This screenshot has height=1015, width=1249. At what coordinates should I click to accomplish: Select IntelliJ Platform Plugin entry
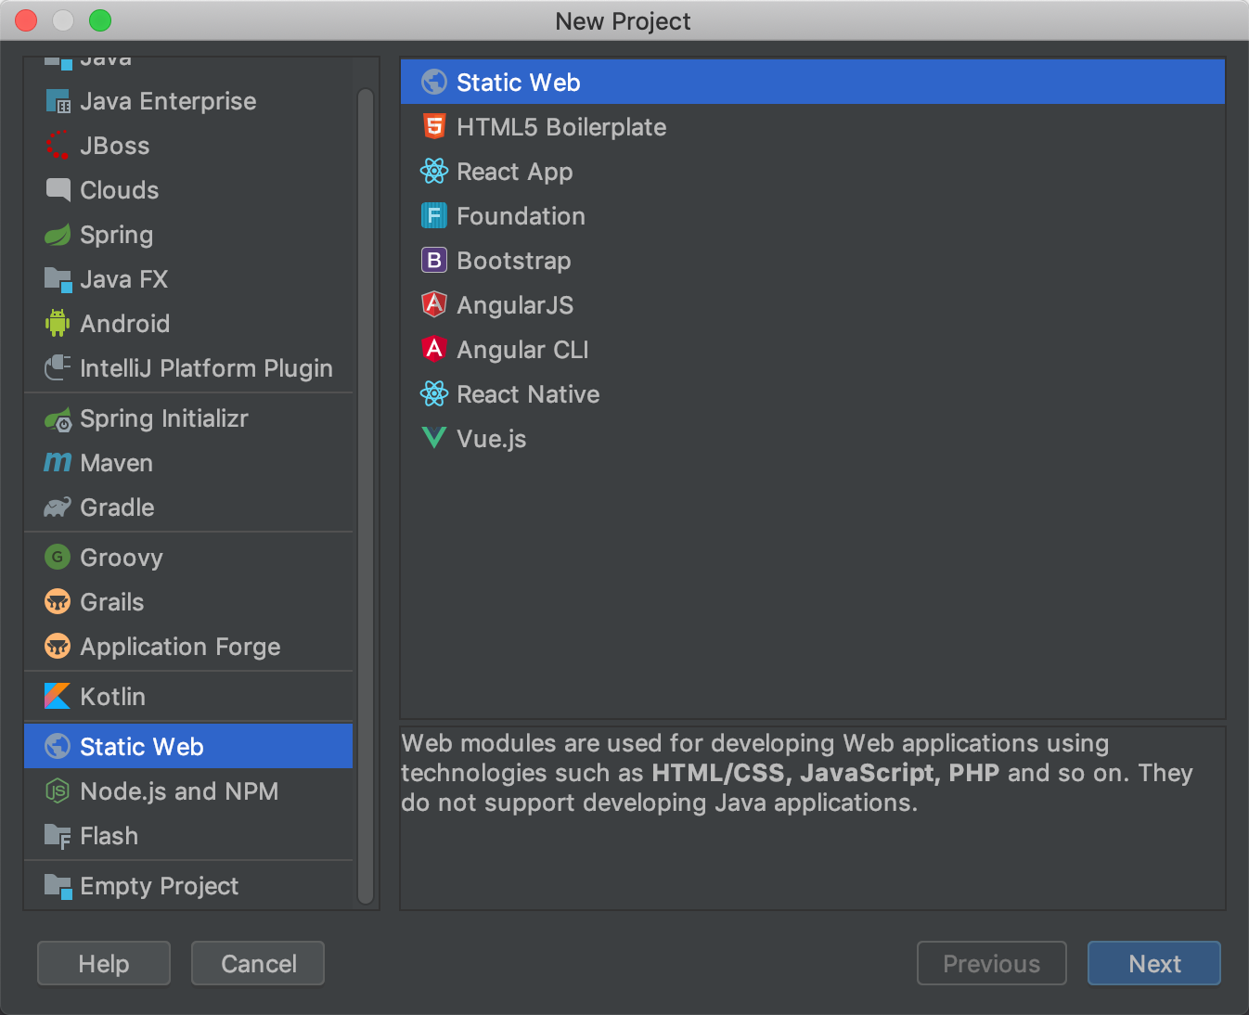coord(188,368)
